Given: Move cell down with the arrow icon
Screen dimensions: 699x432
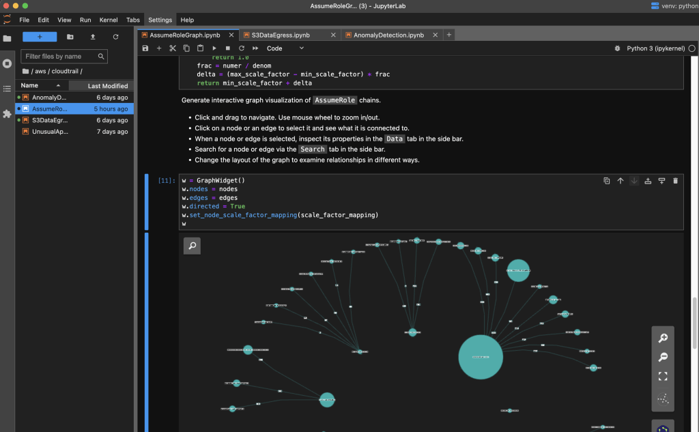Looking at the screenshot, I should (634, 181).
